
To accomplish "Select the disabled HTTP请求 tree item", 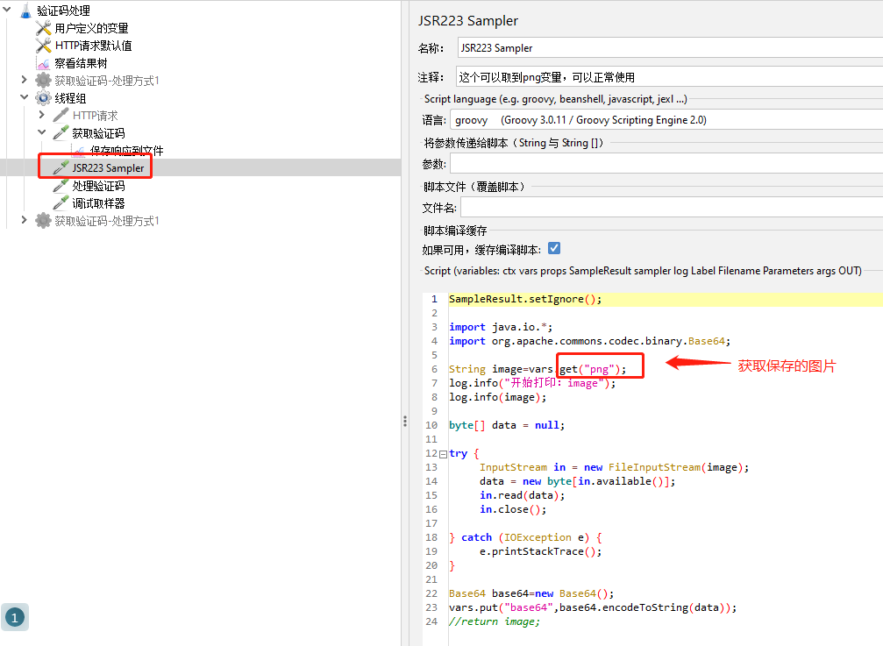I will click(96, 116).
